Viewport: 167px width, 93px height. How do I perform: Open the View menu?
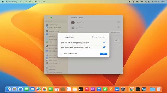click(31, 2)
